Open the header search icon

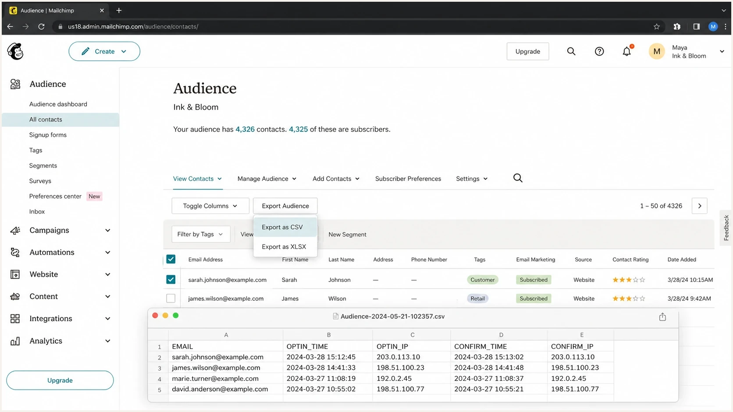pyautogui.click(x=571, y=51)
